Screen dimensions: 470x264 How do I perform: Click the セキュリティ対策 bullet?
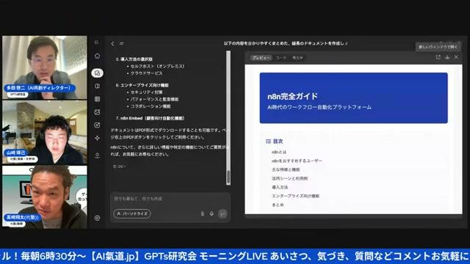coord(147,92)
